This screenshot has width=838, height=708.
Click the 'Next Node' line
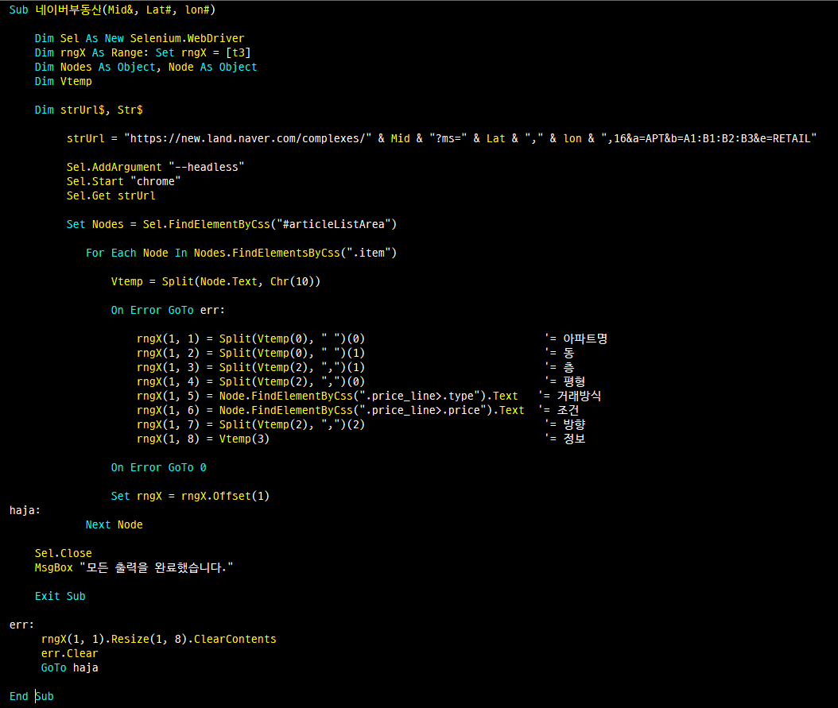pyautogui.click(x=114, y=525)
